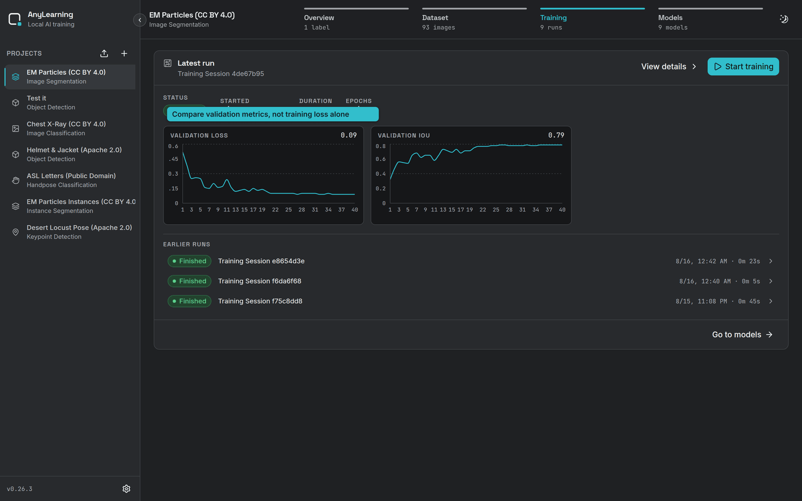Viewport: 802px width, 501px height.
Task: Click the Training Session 4de67b95 subtitle
Action: coord(221,74)
